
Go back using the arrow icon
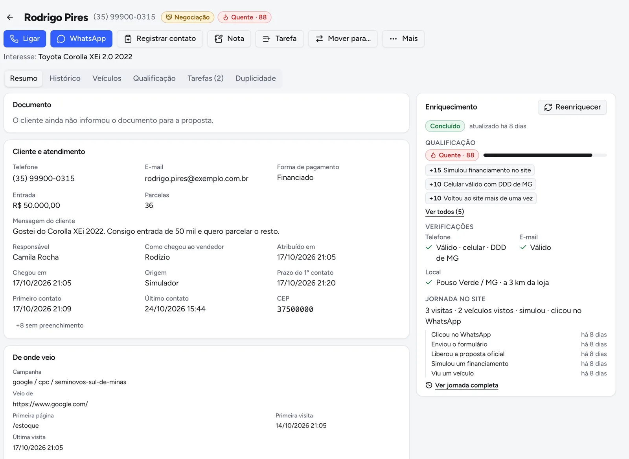tap(10, 17)
